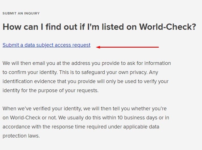The width and height of the screenshot is (202, 150).
Task: Click the word INQUIRY in the top label
Action: click(x=32, y=13)
